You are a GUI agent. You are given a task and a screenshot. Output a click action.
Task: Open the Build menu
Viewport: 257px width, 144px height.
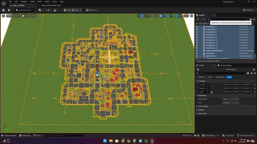point(39,2)
